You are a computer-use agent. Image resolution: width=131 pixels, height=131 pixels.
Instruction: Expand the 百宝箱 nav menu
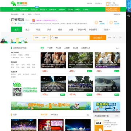(x=86, y=9)
